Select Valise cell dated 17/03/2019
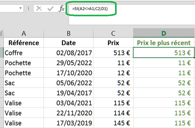The height and width of the screenshot is (128, 195). pos(24,123)
